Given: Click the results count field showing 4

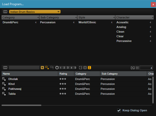Looking at the screenshot, I should click(146, 68).
